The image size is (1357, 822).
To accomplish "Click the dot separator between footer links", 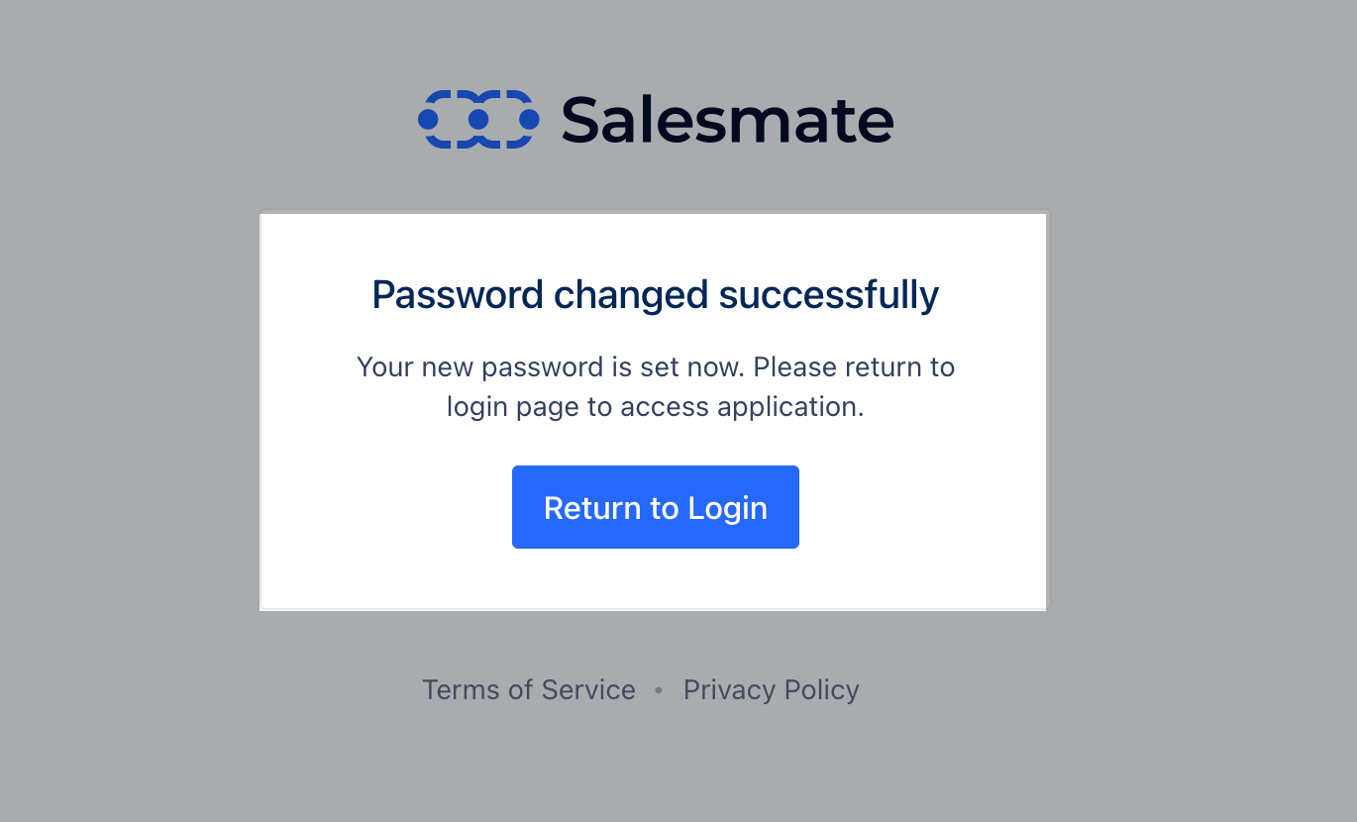I will pyautogui.click(x=659, y=690).
